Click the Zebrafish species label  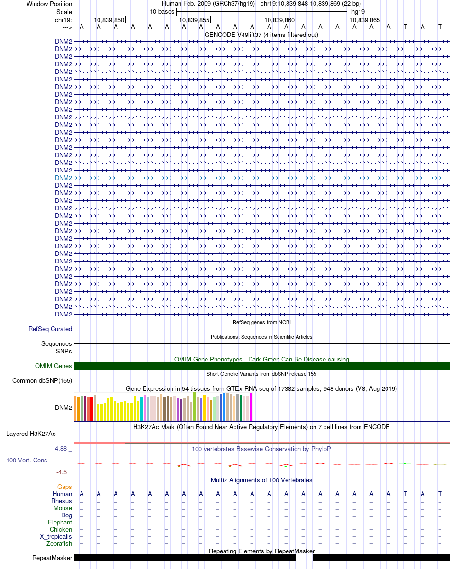click(x=59, y=543)
